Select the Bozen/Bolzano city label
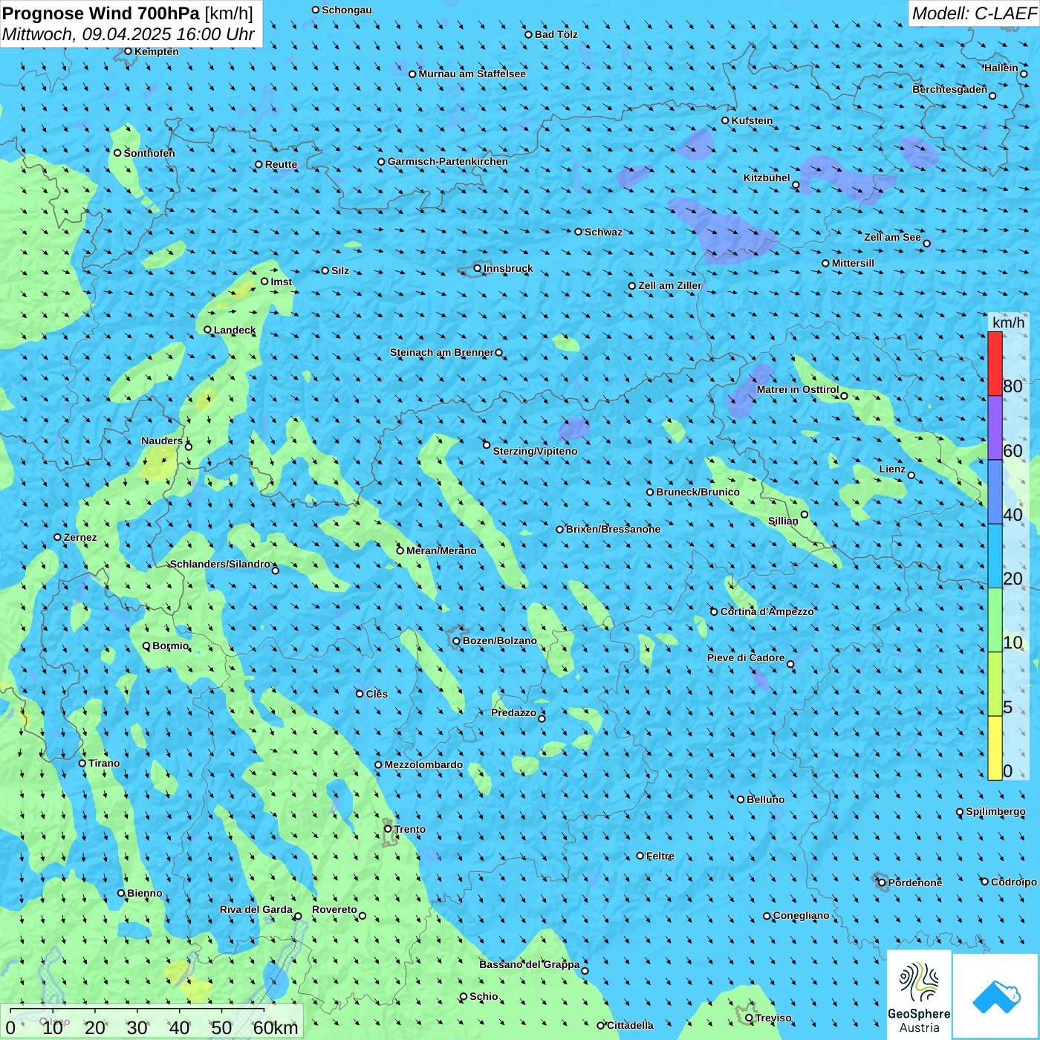The height and width of the screenshot is (1040, 1040). pyautogui.click(x=499, y=641)
